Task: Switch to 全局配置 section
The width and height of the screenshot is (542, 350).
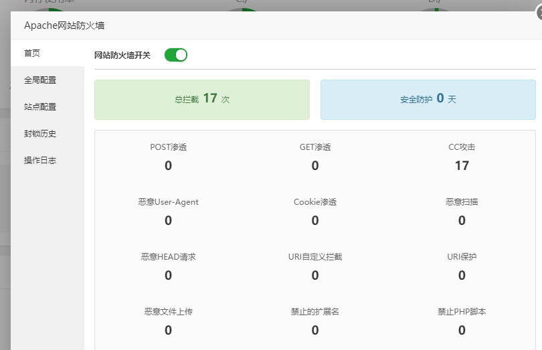Action: tap(48, 80)
